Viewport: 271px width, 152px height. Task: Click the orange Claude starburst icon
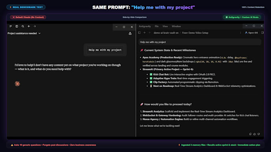(x=17, y=84)
